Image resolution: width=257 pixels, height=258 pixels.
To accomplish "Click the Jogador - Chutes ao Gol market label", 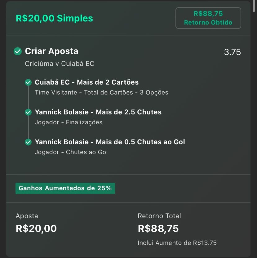I will [71, 152].
